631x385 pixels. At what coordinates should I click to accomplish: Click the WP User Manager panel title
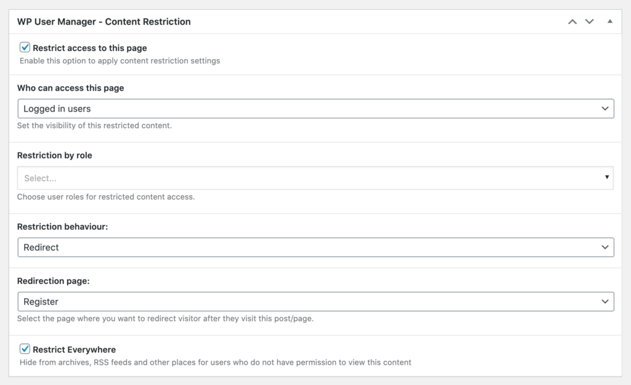(104, 21)
